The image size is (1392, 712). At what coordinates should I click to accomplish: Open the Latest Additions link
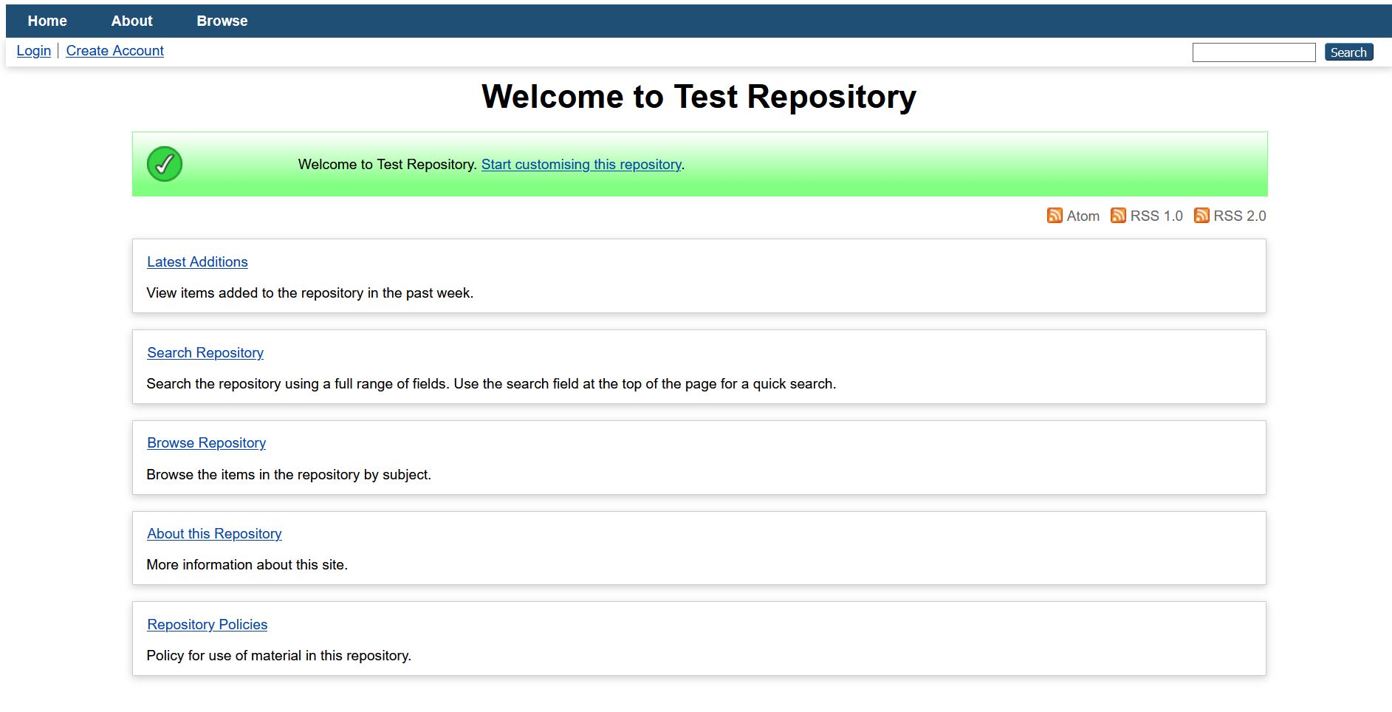pyautogui.click(x=197, y=261)
